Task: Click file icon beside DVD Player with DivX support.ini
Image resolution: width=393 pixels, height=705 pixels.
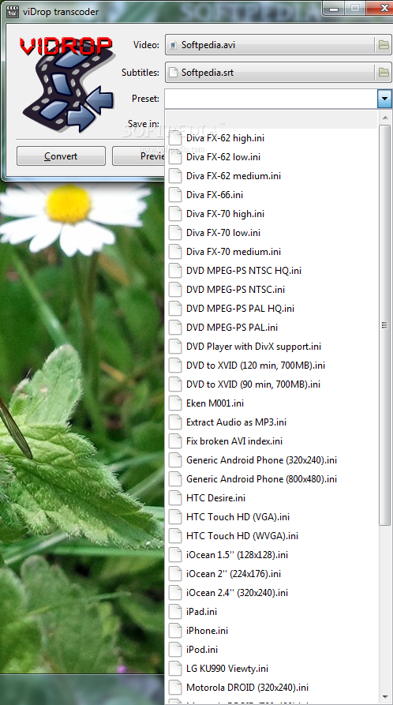Action: point(175,347)
